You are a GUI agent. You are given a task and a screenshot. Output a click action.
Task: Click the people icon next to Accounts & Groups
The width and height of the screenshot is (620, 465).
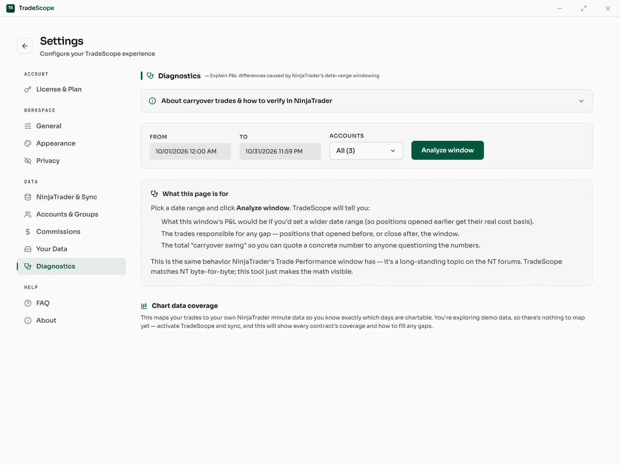28,214
